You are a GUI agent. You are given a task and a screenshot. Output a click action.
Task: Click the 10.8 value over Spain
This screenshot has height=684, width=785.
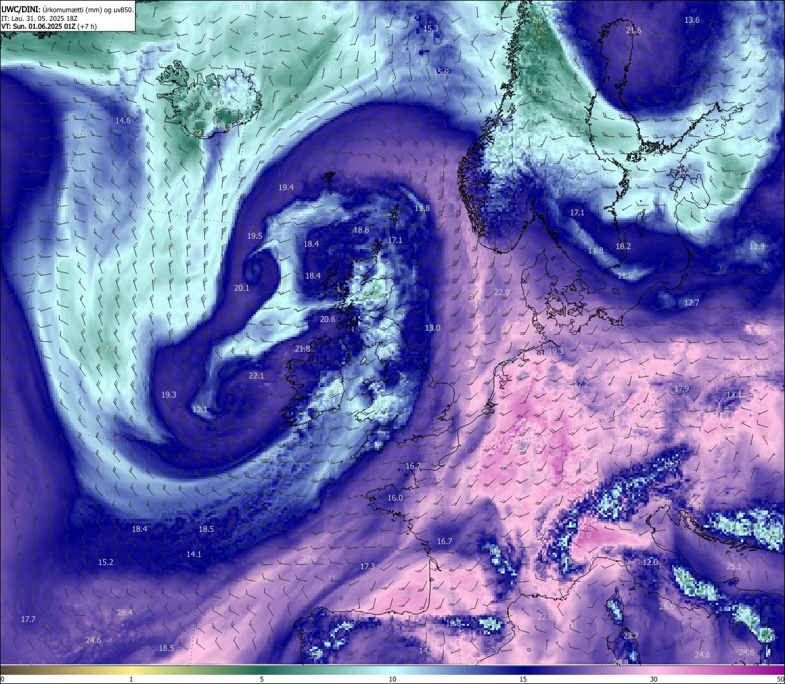pos(453,623)
